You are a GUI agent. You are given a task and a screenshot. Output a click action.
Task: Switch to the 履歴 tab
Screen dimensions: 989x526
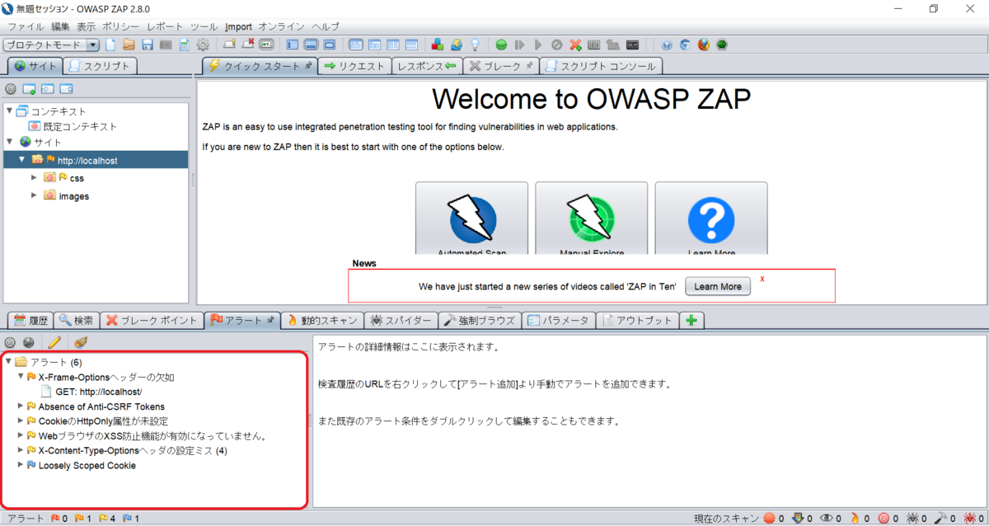tap(31, 320)
